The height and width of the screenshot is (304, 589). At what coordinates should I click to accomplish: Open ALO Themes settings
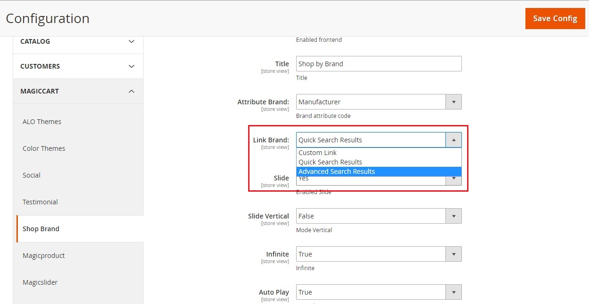pyautogui.click(x=42, y=122)
